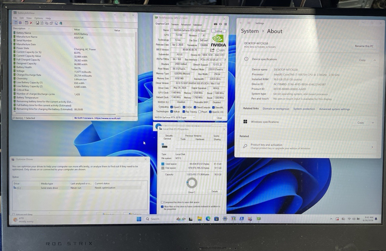
Task: Toggle the OpenCL checkbox
Action: [172, 107]
